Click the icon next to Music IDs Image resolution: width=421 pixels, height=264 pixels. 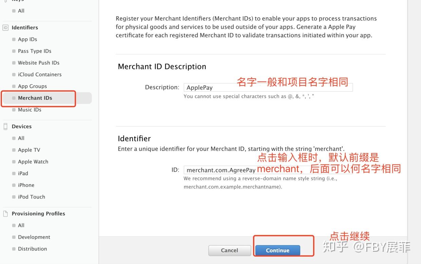coord(14,110)
